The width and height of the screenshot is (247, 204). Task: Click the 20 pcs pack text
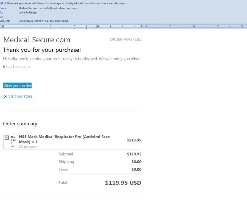point(28,147)
